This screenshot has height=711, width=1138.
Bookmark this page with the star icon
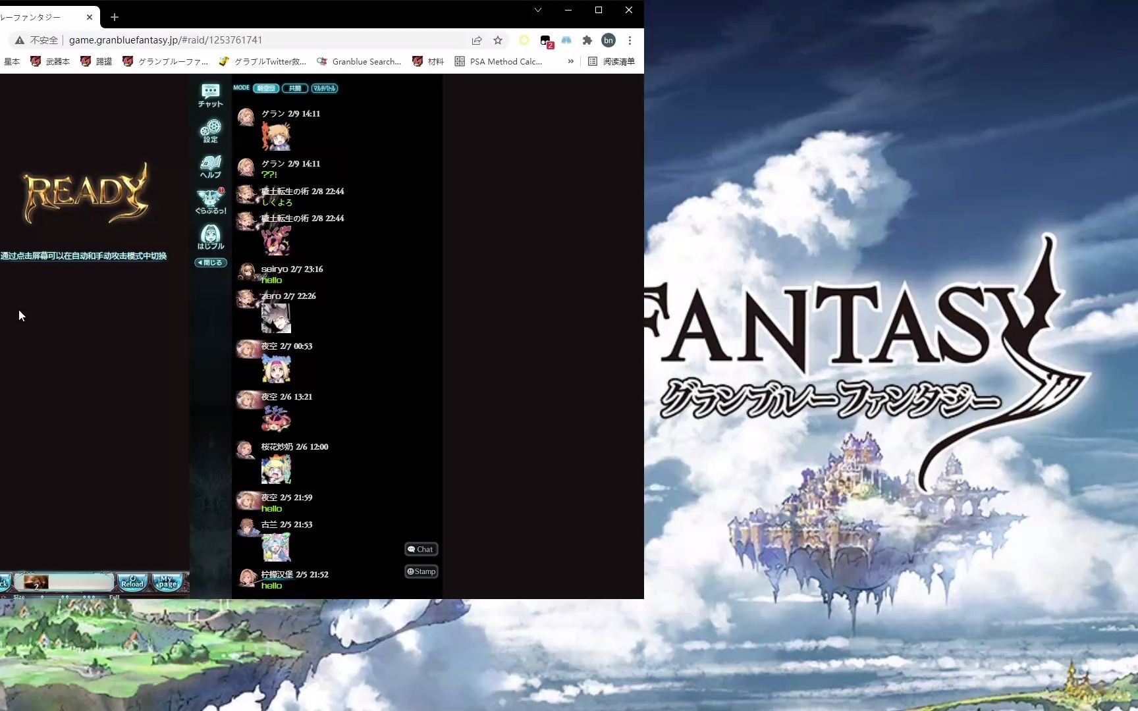click(x=498, y=40)
